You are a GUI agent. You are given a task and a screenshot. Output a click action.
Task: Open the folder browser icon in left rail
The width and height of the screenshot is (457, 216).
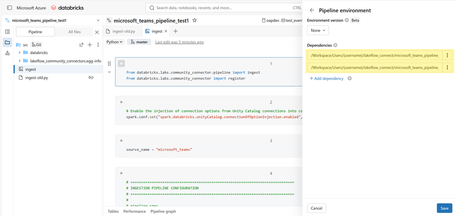tap(8, 43)
